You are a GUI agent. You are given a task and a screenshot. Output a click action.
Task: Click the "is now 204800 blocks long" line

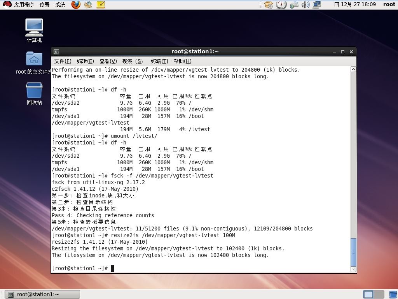[160, 77]
